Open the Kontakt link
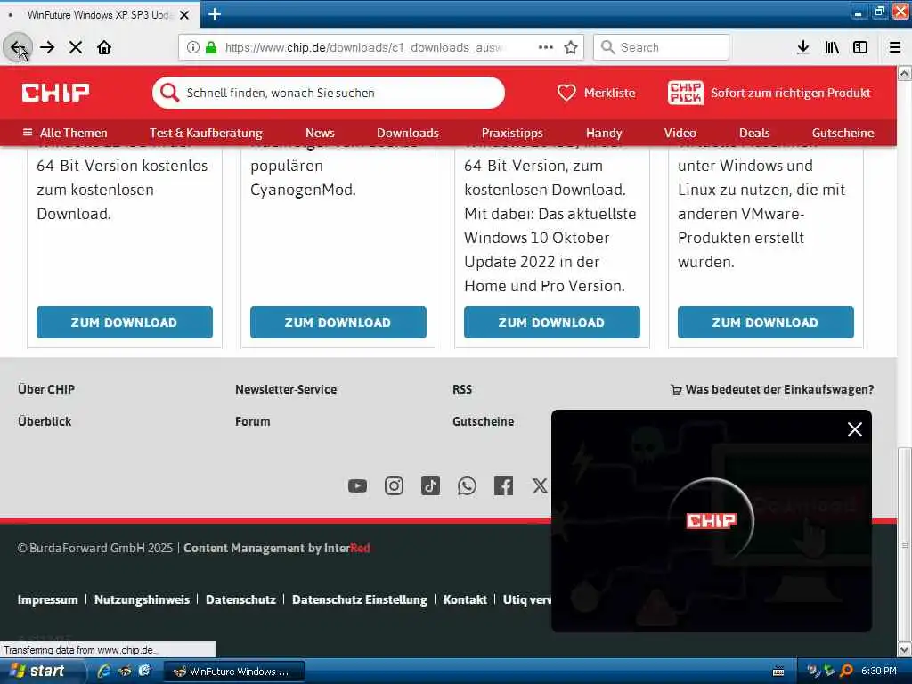This screenshot has width=912, height=684. (465, 599)
